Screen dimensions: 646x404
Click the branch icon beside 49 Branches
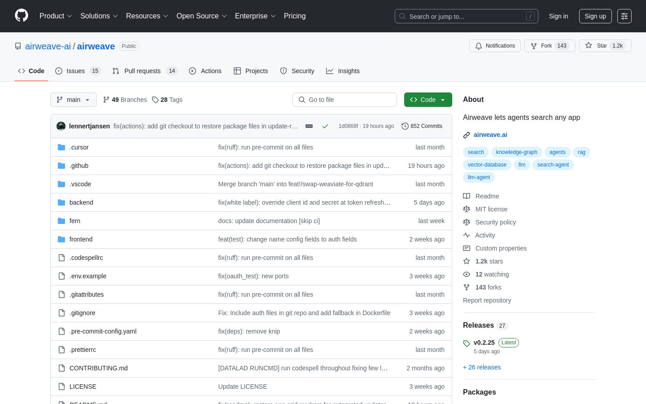click(x=106, y=100)
